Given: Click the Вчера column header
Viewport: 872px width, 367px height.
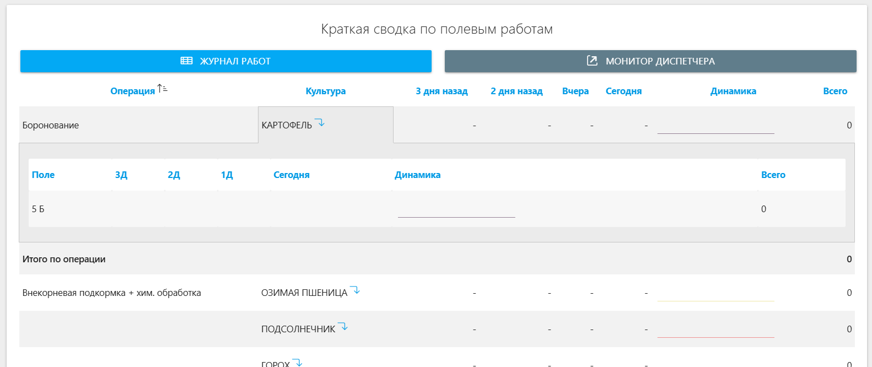Looking at the screenshot, I should pyautogui.click(x=575, y=91).
